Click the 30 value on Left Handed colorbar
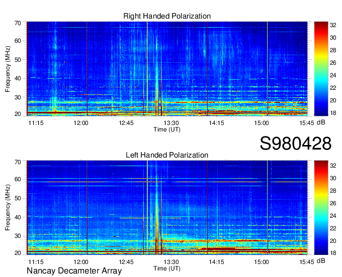The image size is (342, 277). pos(333,178)
